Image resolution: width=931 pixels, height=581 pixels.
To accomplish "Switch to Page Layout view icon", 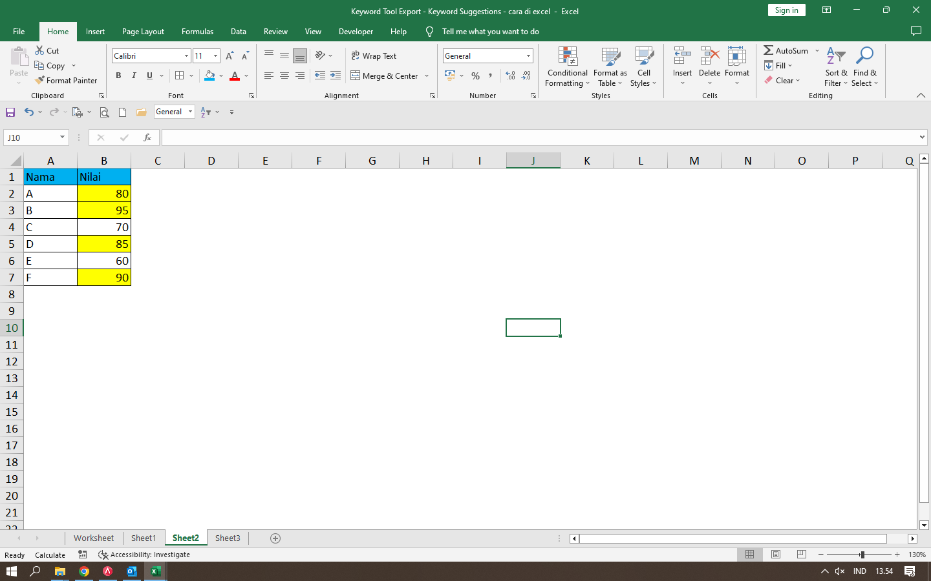I will [776, 555].
